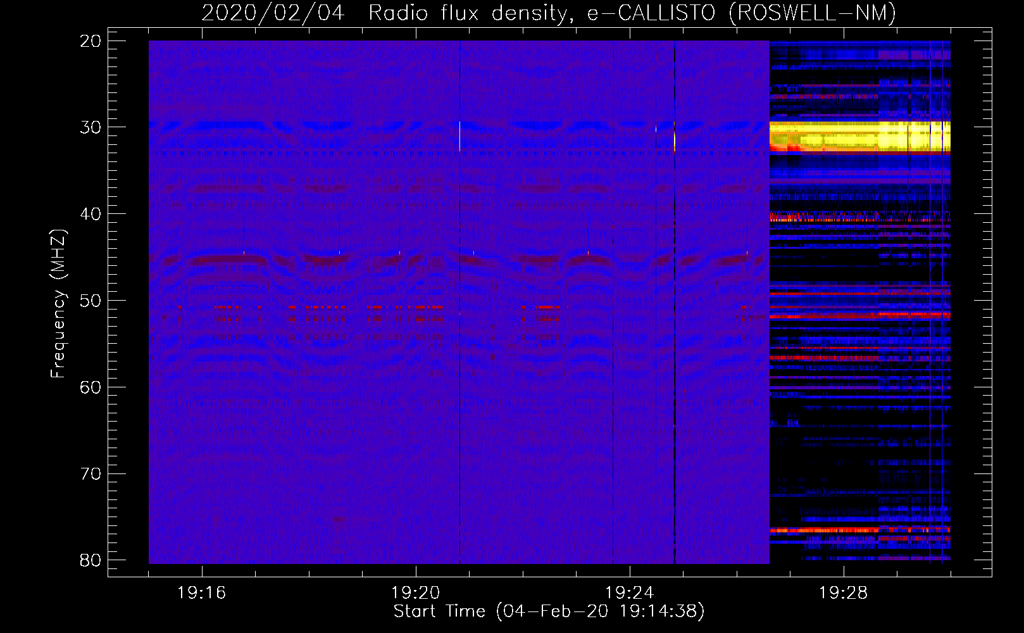The image size is (1024, 633).
Task: Click the 80 frequency tick label
Action: (91, 560)
